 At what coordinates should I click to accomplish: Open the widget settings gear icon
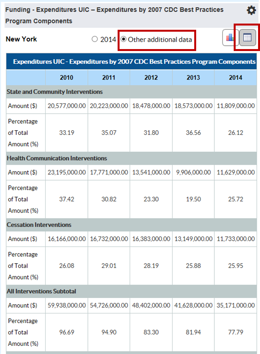point(251,10)
